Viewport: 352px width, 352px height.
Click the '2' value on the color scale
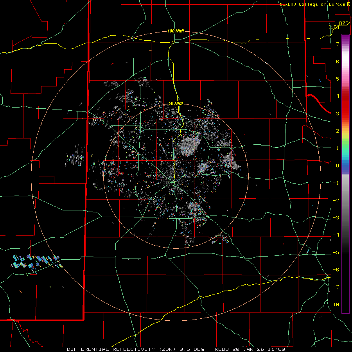click(x=338, y=131)
